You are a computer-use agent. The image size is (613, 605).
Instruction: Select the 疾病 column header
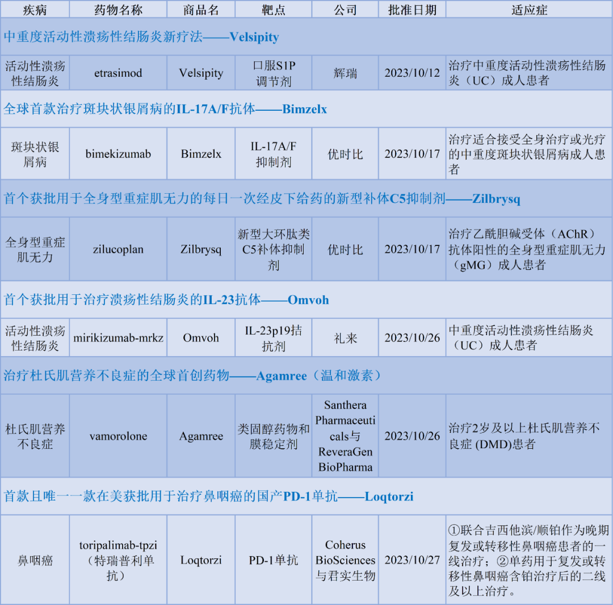[x=35, y=9]
